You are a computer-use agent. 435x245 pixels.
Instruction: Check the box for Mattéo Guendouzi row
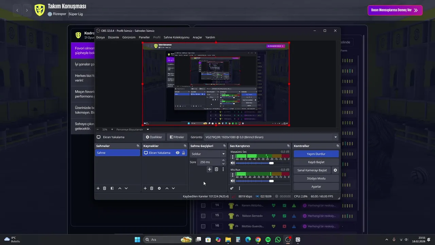[x=203, y=226]
